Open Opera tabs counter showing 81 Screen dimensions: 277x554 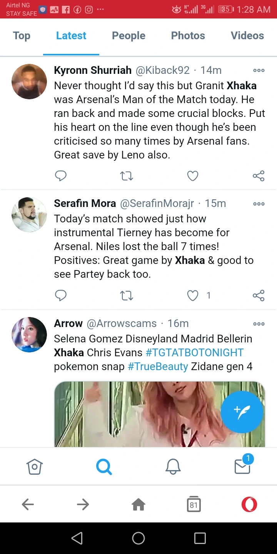point(194,504)
